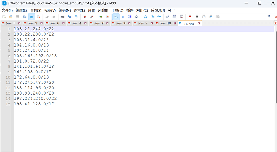Image resolution: width=277 pixels, height=152 pixels.
Task: Open the 关于 menu
Action: click(x=171, y=10)
